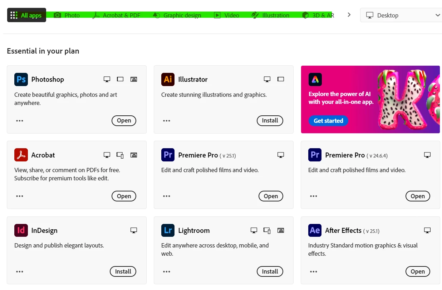
Task: Click Photoshop's web platform icon
Action: tap(134, 79)
